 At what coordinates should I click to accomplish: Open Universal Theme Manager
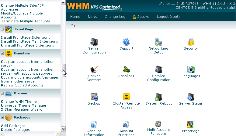click(x=24, y=105)
